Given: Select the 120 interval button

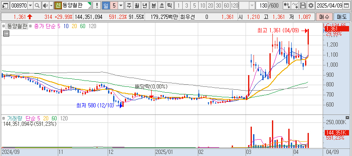Looking at the screenshot, I should tap(234, 5).
